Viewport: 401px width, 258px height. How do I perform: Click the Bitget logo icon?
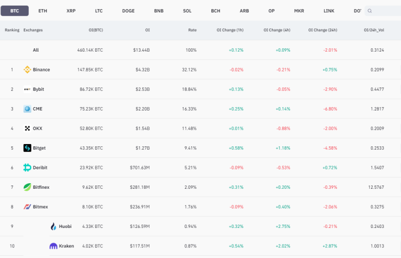coord(27,148)
